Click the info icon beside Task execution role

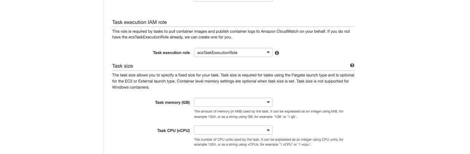click(x=277, y=53)
